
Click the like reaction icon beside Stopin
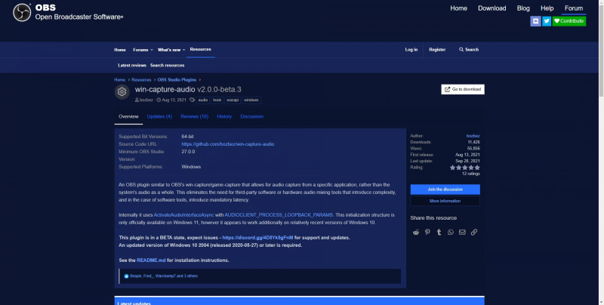126,276
